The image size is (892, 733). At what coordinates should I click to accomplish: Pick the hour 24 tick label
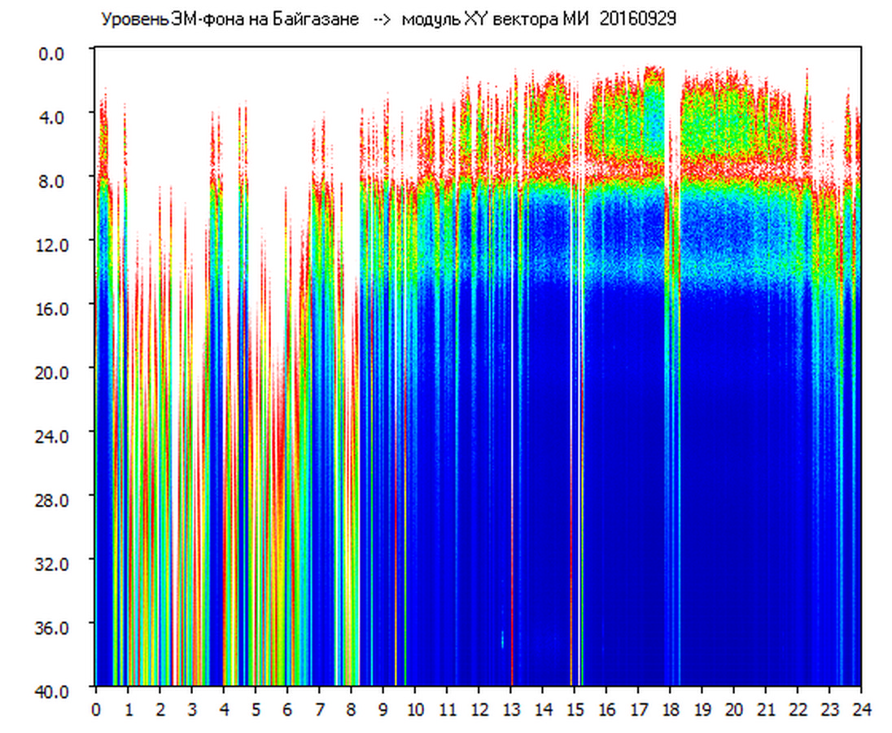[x=861, y=709]
